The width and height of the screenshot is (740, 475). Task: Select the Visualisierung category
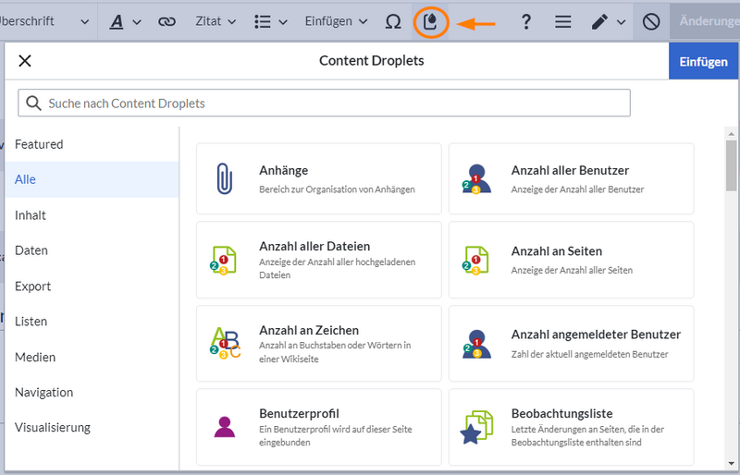(53, 428)
